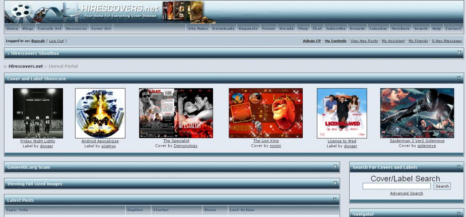Click the HiresCovers.net film reel logo
This screenshot has width=466, height=217.
[x=21, y=12]
